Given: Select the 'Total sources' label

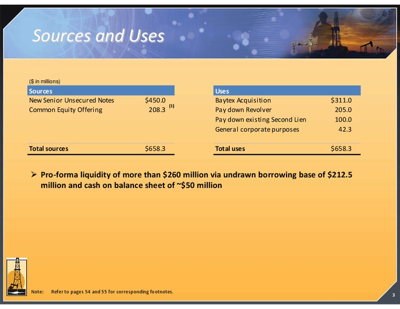Looking at the screenshot, I should point(48,149).
